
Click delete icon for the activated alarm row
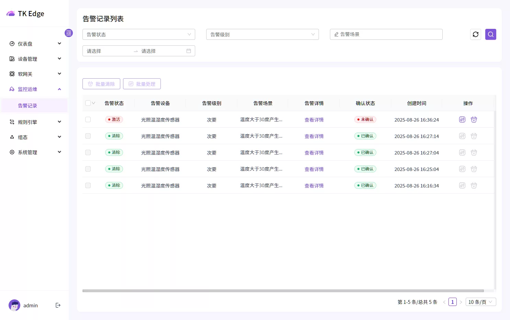[x=474, y=119]
